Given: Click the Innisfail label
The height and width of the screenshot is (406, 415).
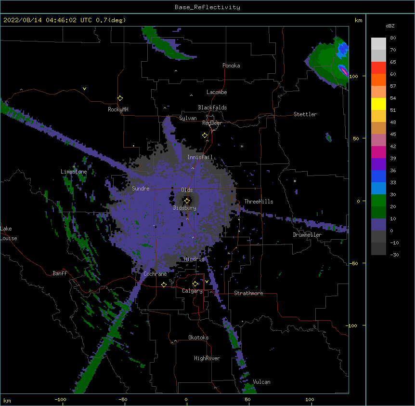Looking at the screenshot, I should pyautogui.click(x=200, y=157).
